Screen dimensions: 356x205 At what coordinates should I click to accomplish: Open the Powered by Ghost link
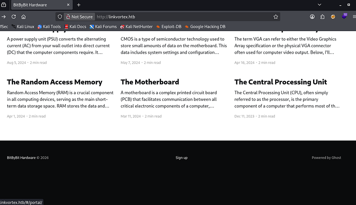[x=326, y=158]
